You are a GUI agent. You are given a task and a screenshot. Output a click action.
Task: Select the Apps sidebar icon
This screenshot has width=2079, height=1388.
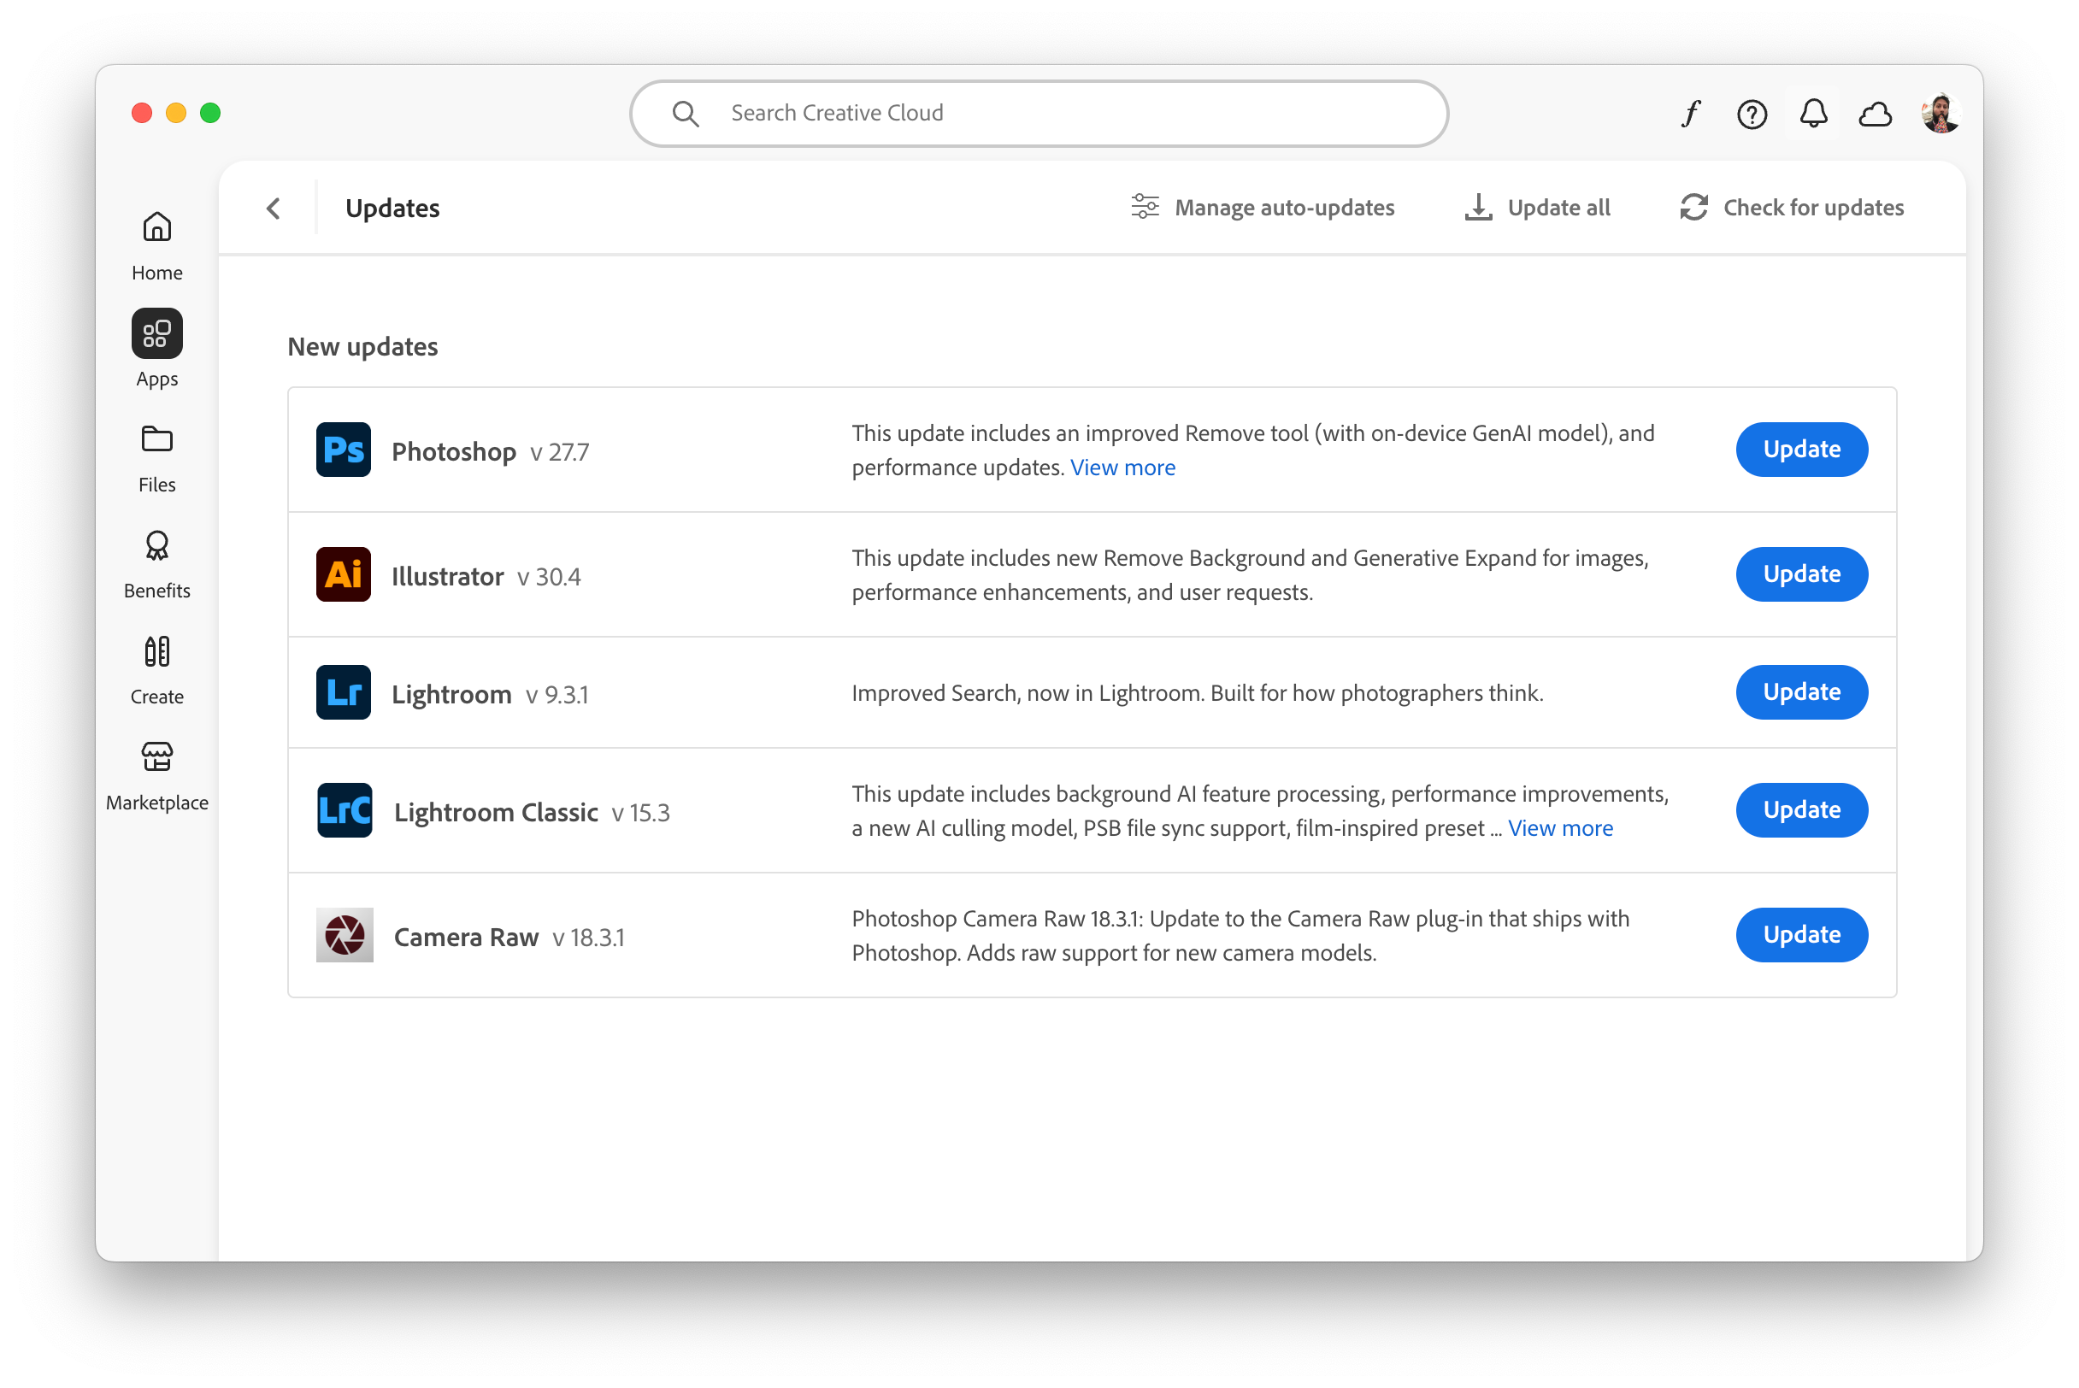[156, 333]
